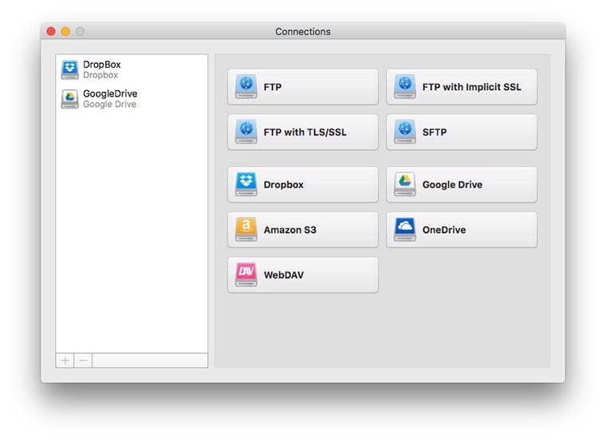Choose the Dropbox label in connection grid
Screen dimensions: 606x441
click(283, 185)
